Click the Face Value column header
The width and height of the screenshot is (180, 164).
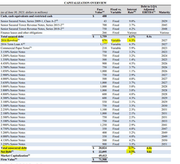100,11
